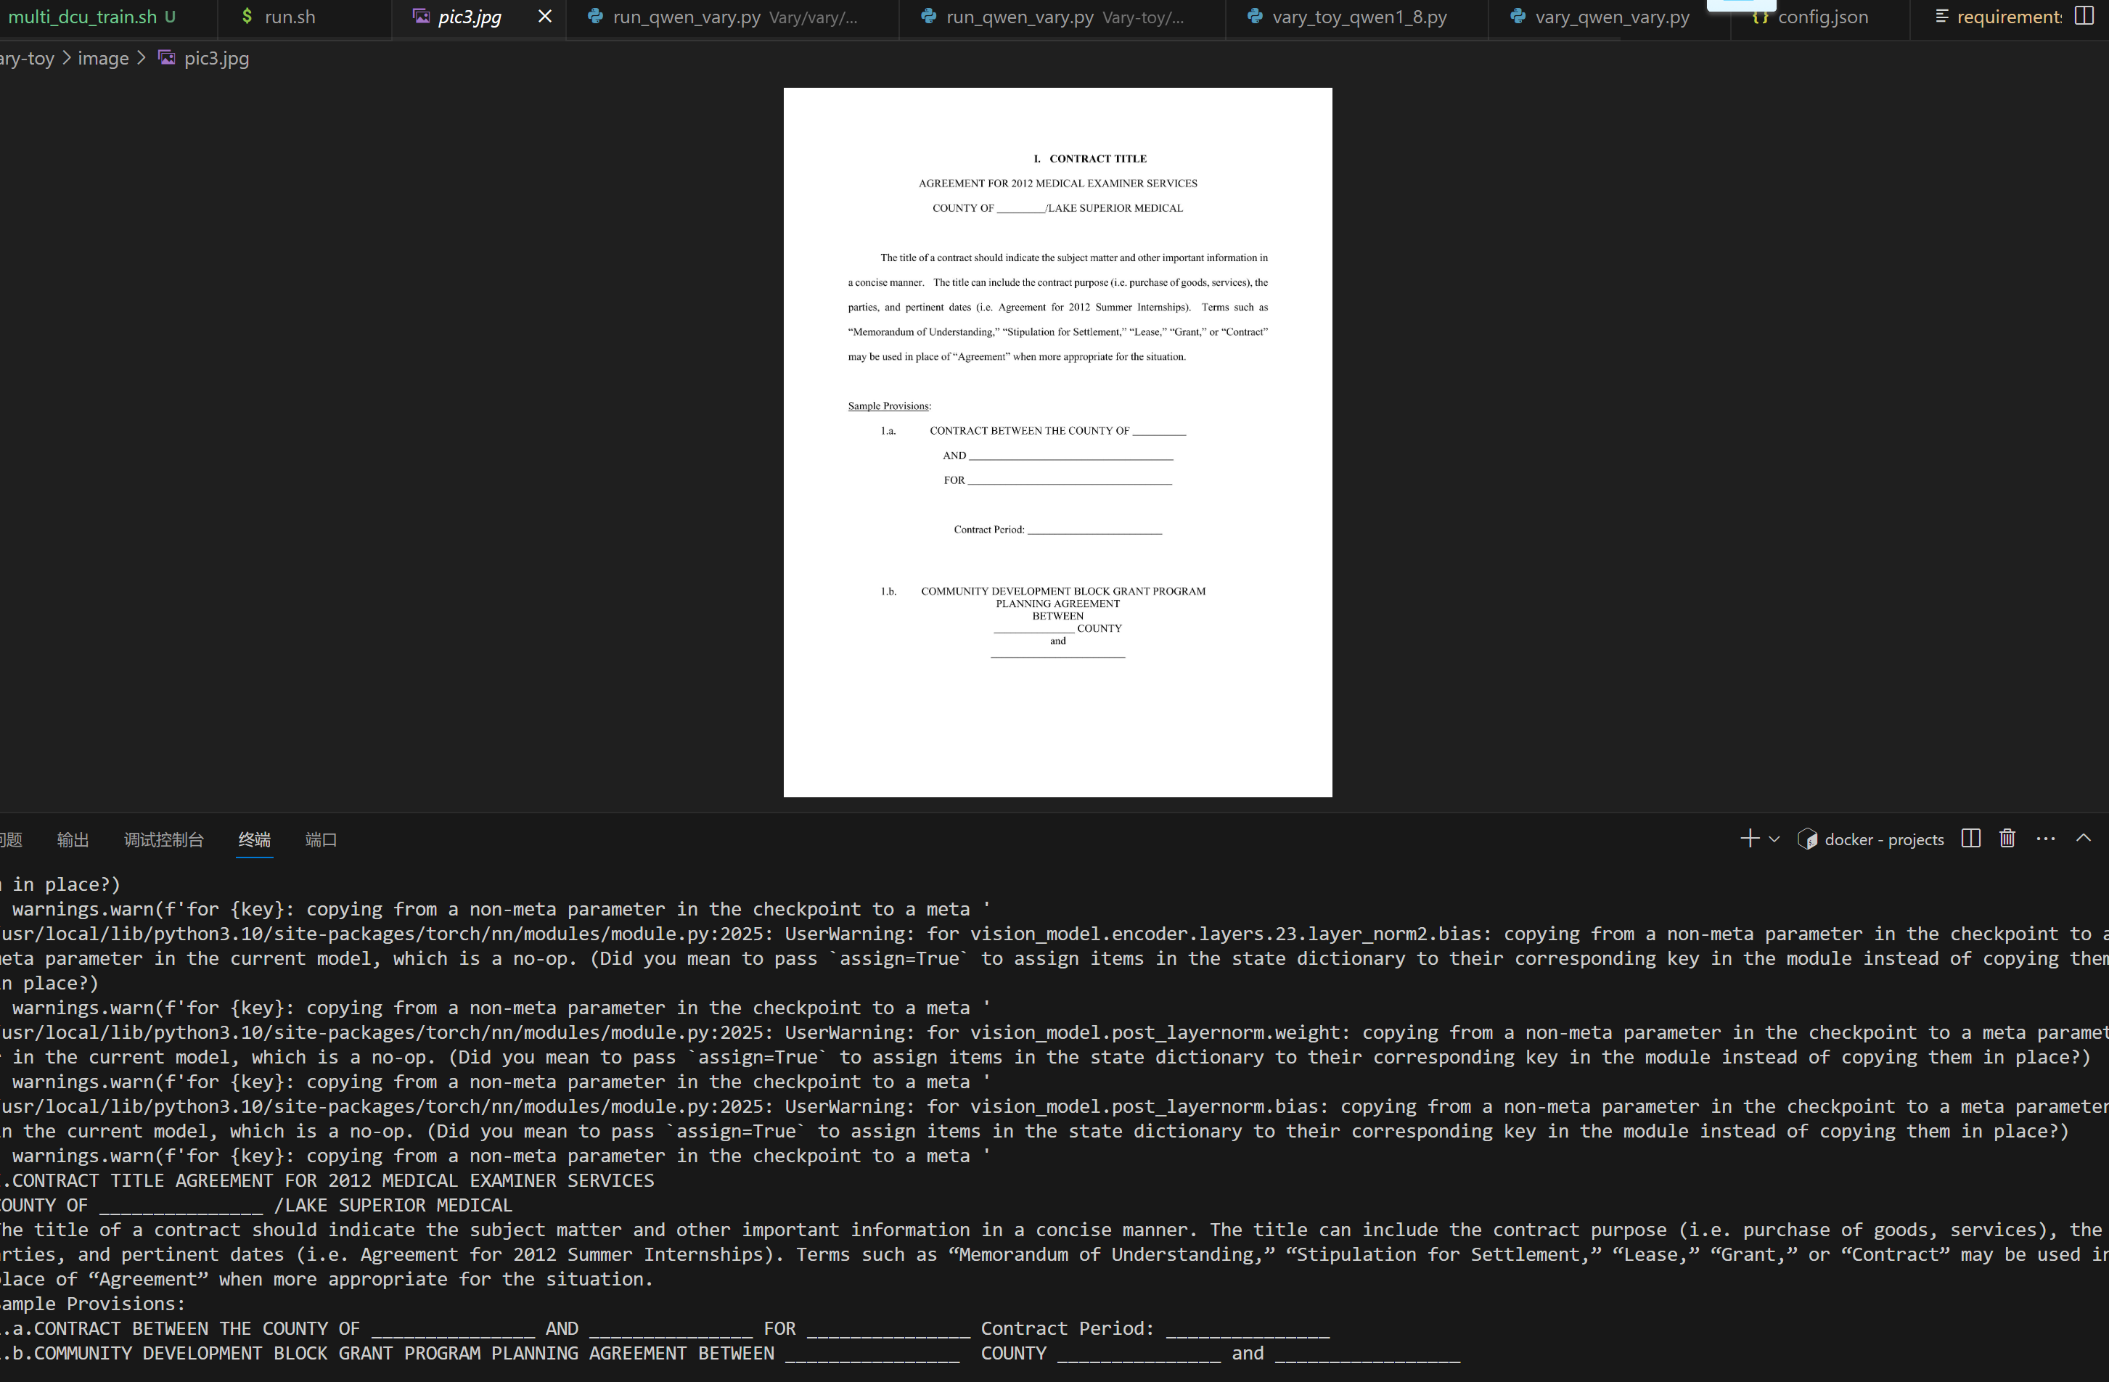Toggle maximized panel size chevron
2109x1382 pixels.
pyautogui.click(x=2084, y=838)
